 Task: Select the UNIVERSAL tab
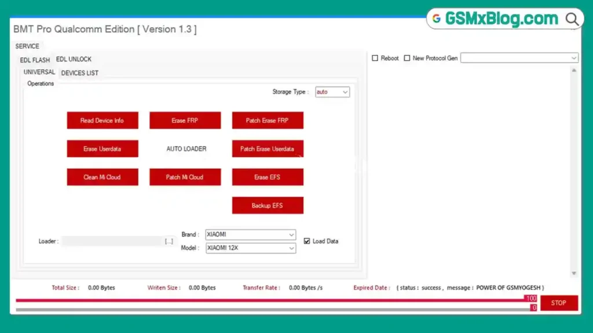pos(39,72)
